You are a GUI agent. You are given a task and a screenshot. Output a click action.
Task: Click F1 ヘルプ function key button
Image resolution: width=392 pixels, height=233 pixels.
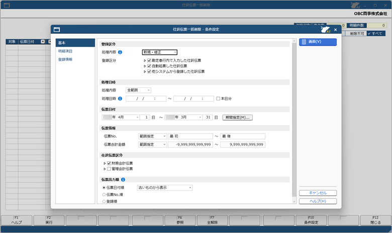pos(17,220)
